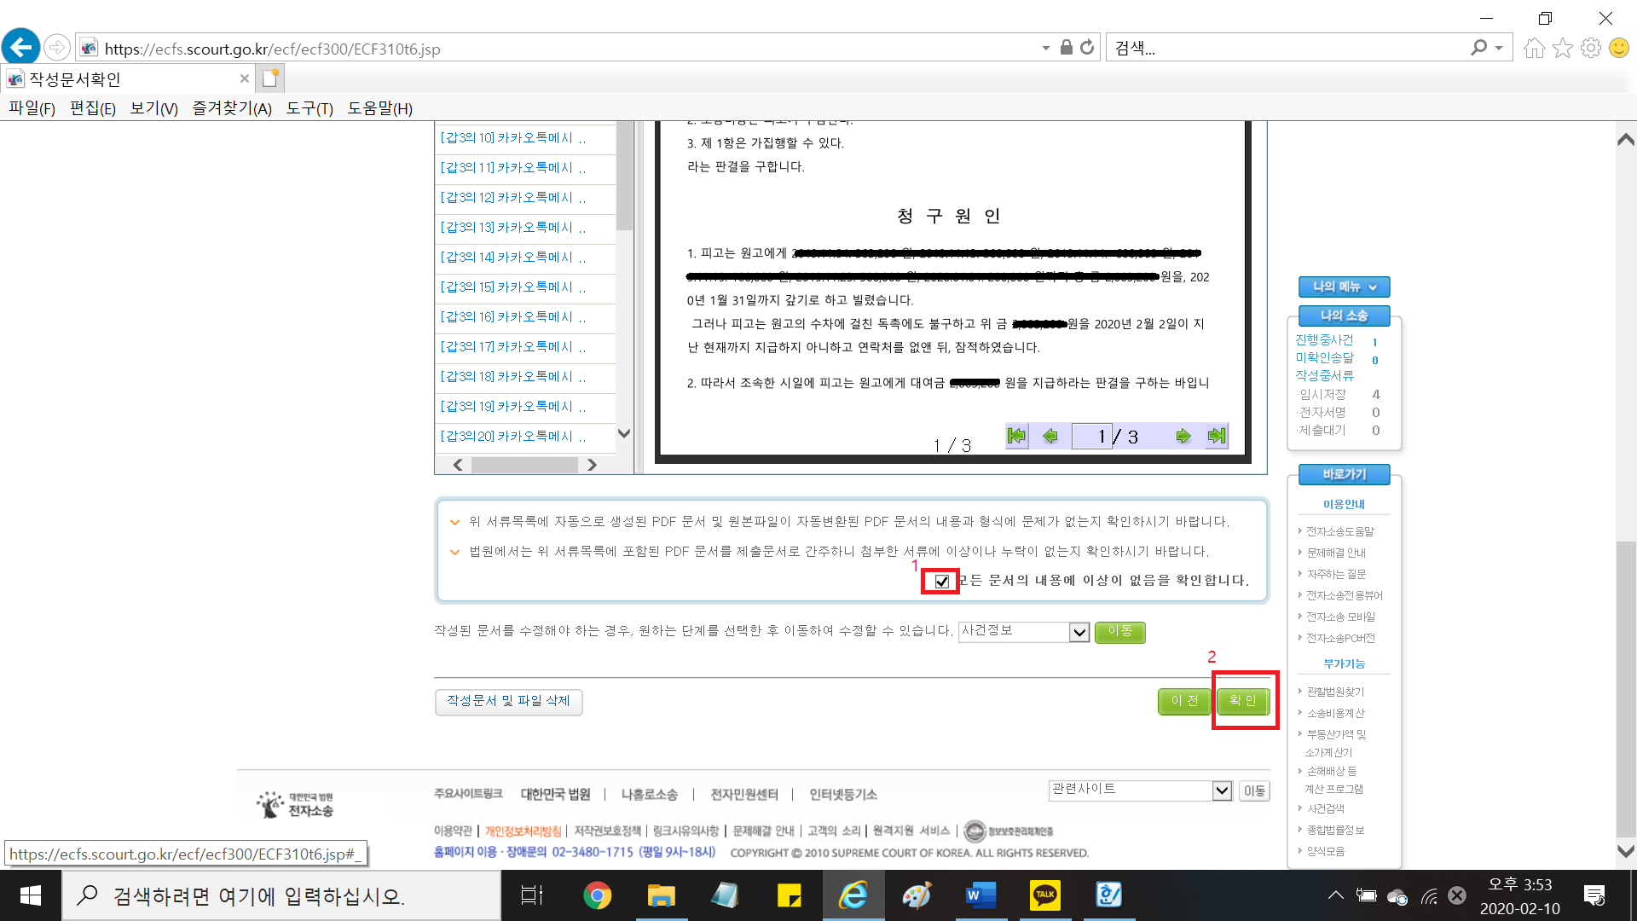Screen dimensions: 1637x921
Task: Go to next page arrow icon
Action: click(x=1183, y=437)
